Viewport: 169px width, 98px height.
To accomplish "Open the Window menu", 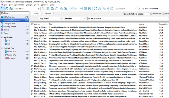I will 44,5.
